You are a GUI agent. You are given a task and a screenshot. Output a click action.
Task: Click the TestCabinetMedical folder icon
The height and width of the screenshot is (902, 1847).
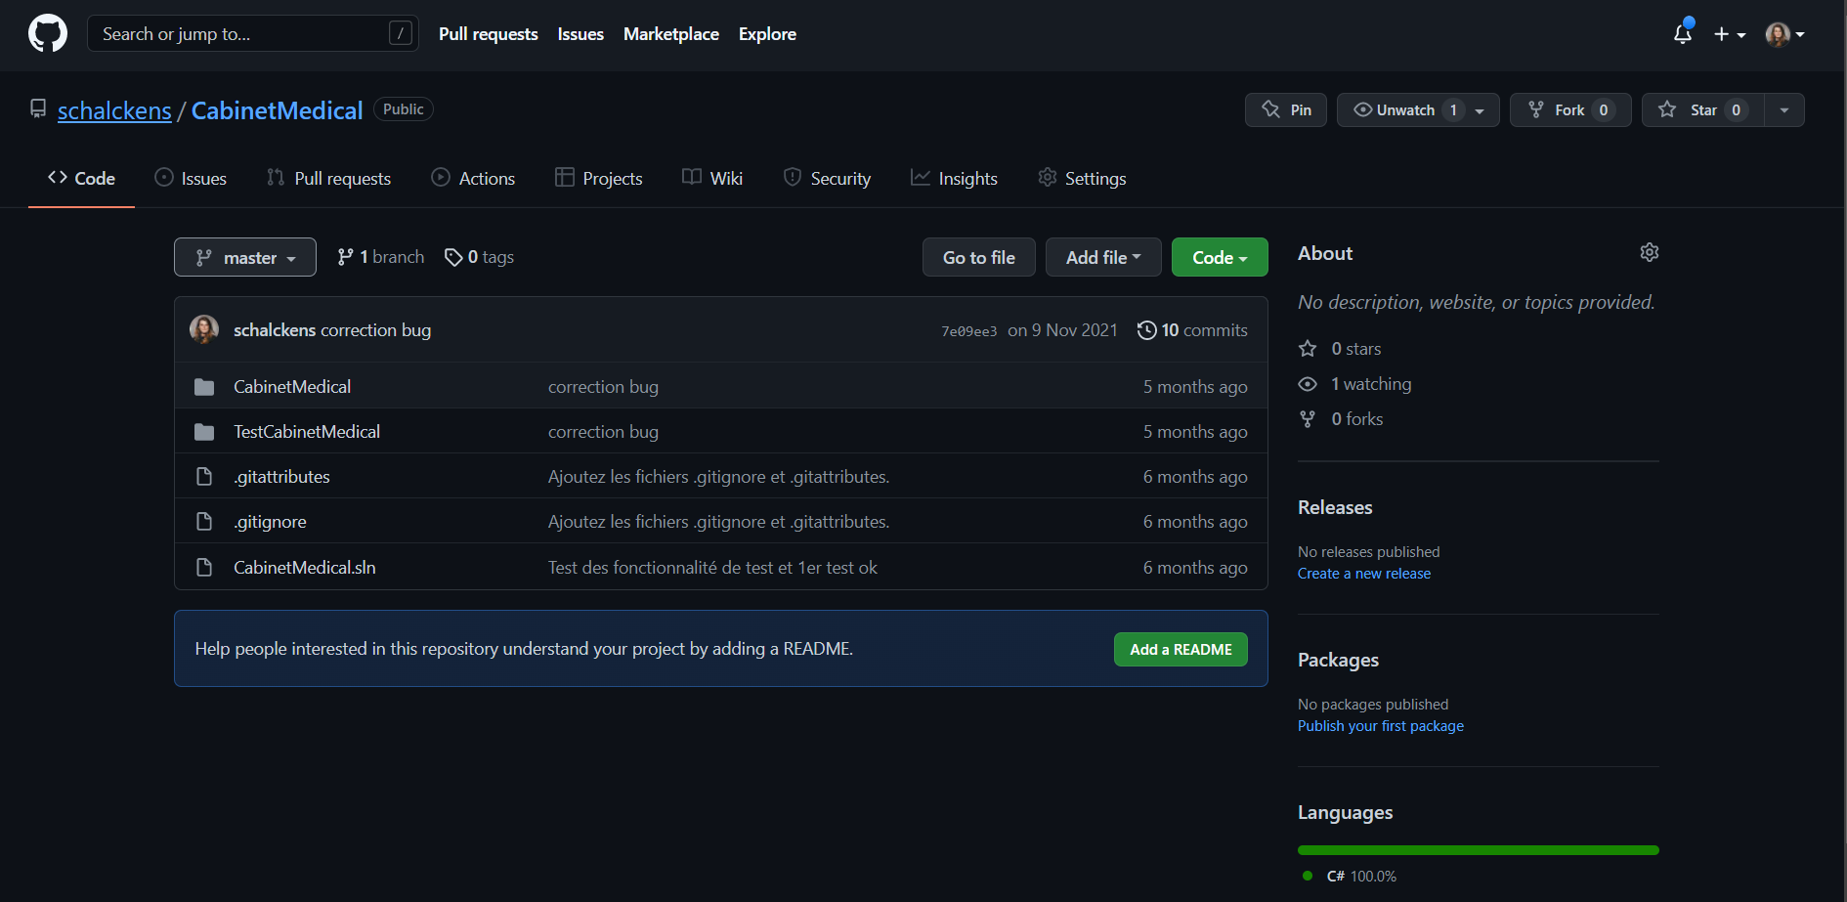point(204,432)
